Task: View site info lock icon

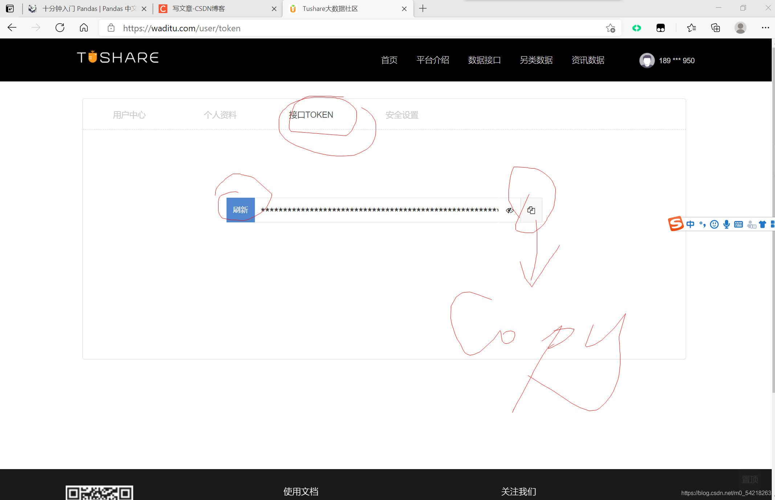Action: (111, 28)
